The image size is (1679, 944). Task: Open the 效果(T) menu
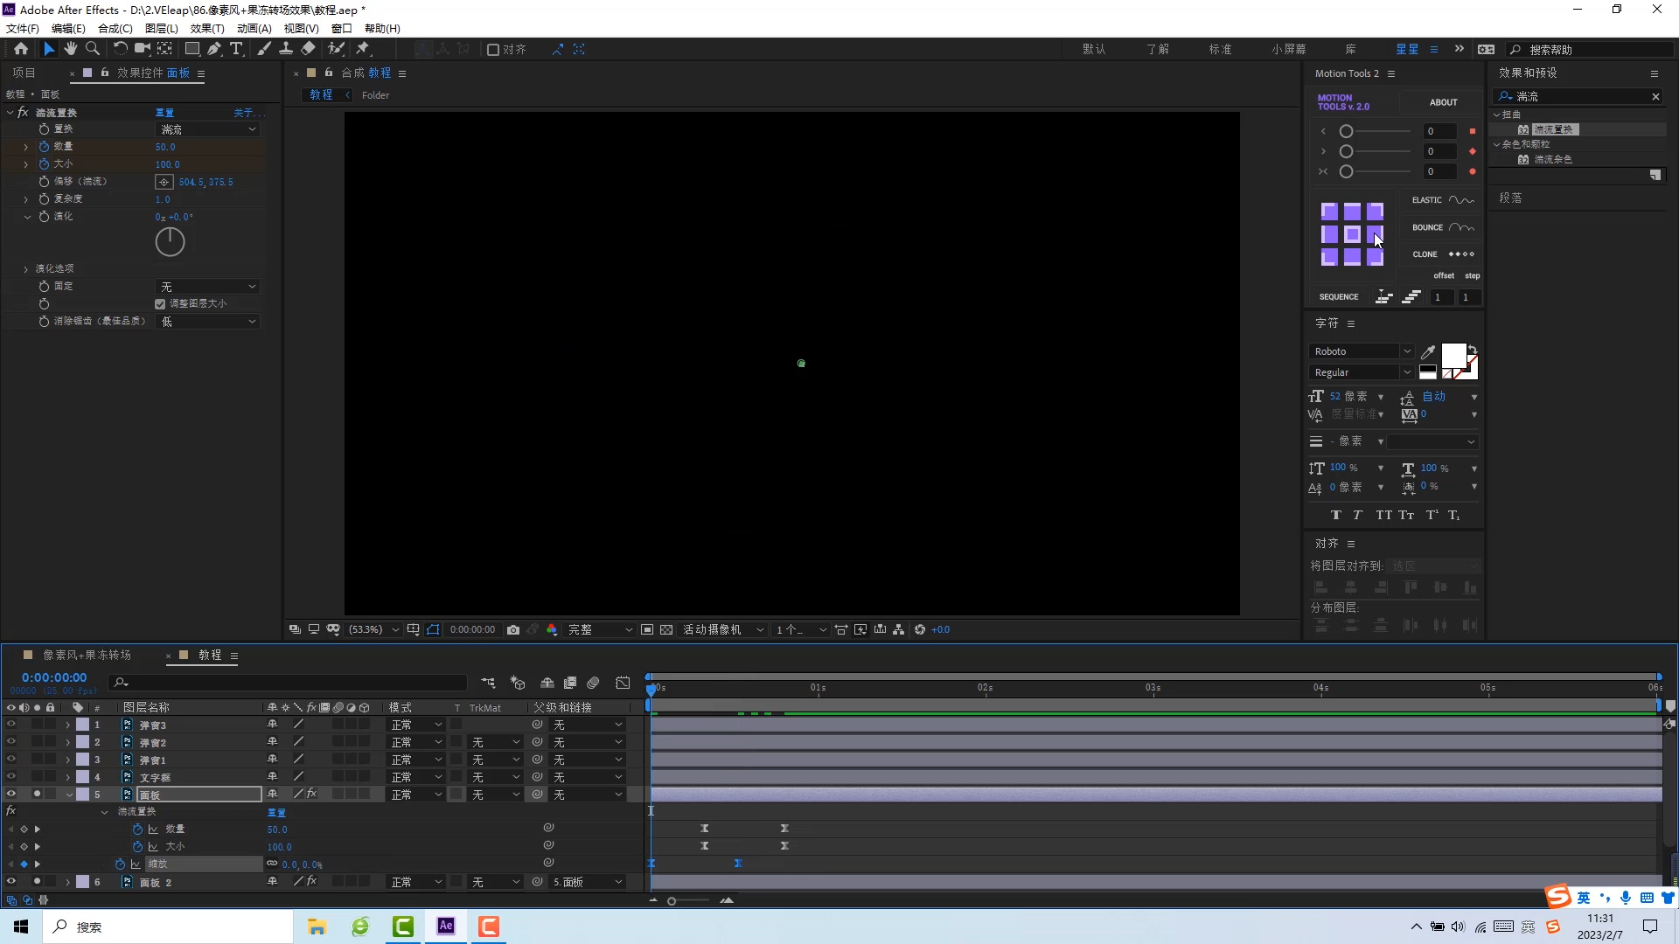point(207,28)
